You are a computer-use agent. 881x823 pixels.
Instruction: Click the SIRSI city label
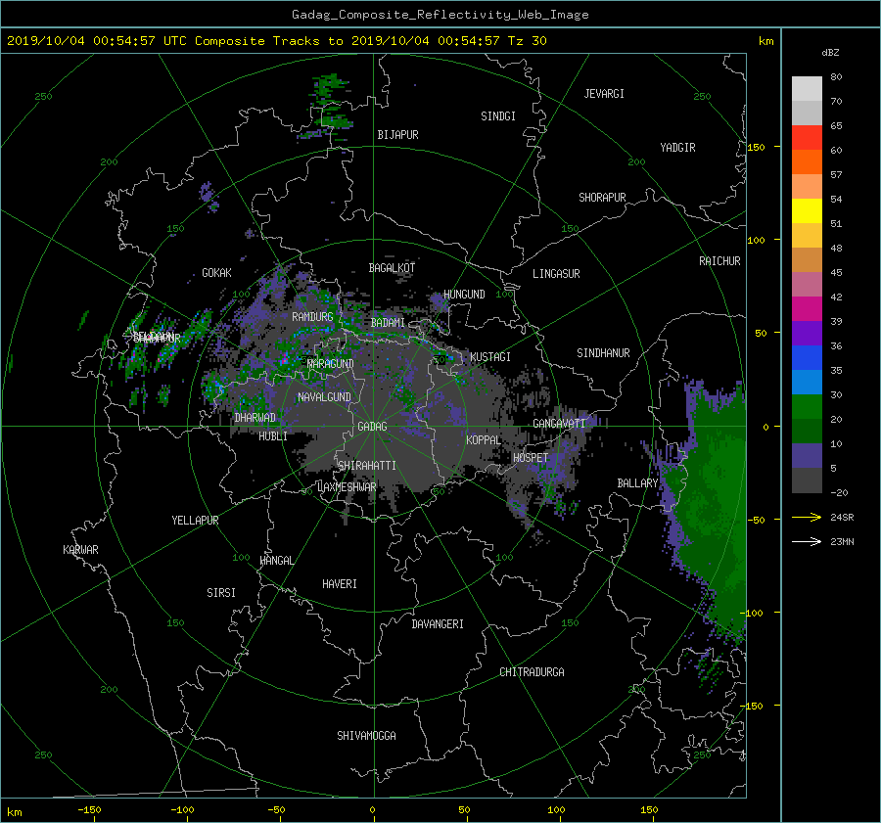[221, 593]
